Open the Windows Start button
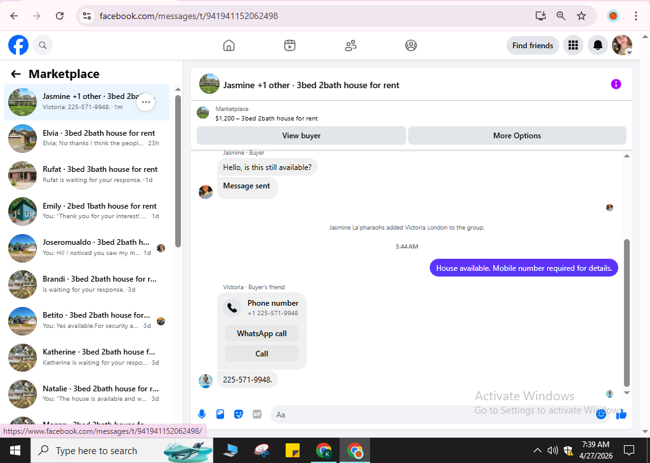The width and height of the screenshot is (650, 463). click(x=15, y=450)
